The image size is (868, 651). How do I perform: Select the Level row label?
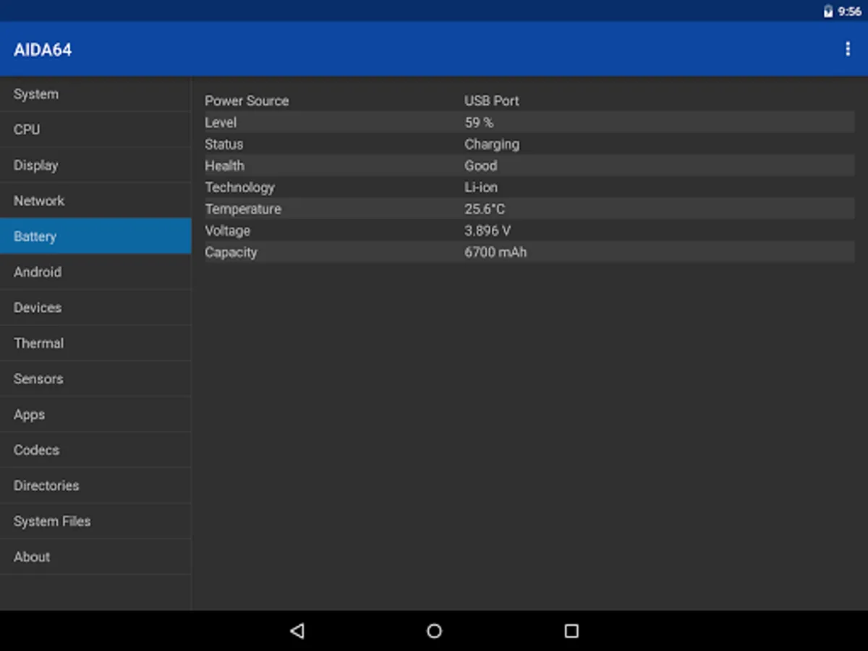point(221,122)
